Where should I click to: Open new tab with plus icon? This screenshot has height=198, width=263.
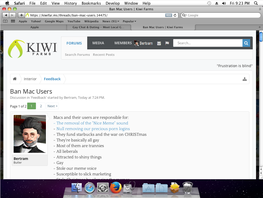259,27
